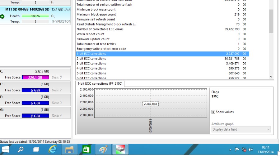The image size is (280, 156).
Task: Select the Firmware update count row
Action: pos(162,39)
